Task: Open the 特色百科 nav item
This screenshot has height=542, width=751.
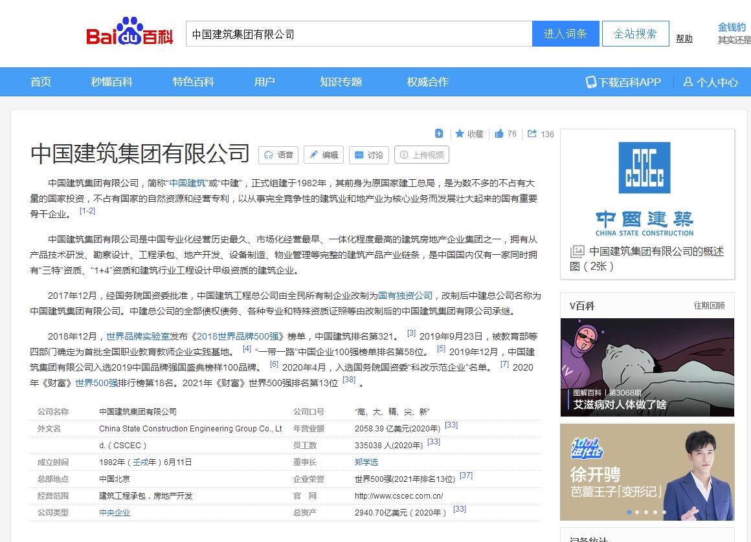Action: [x=193, y=81]
